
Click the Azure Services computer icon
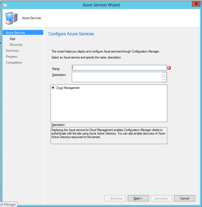tap(11, 18)
